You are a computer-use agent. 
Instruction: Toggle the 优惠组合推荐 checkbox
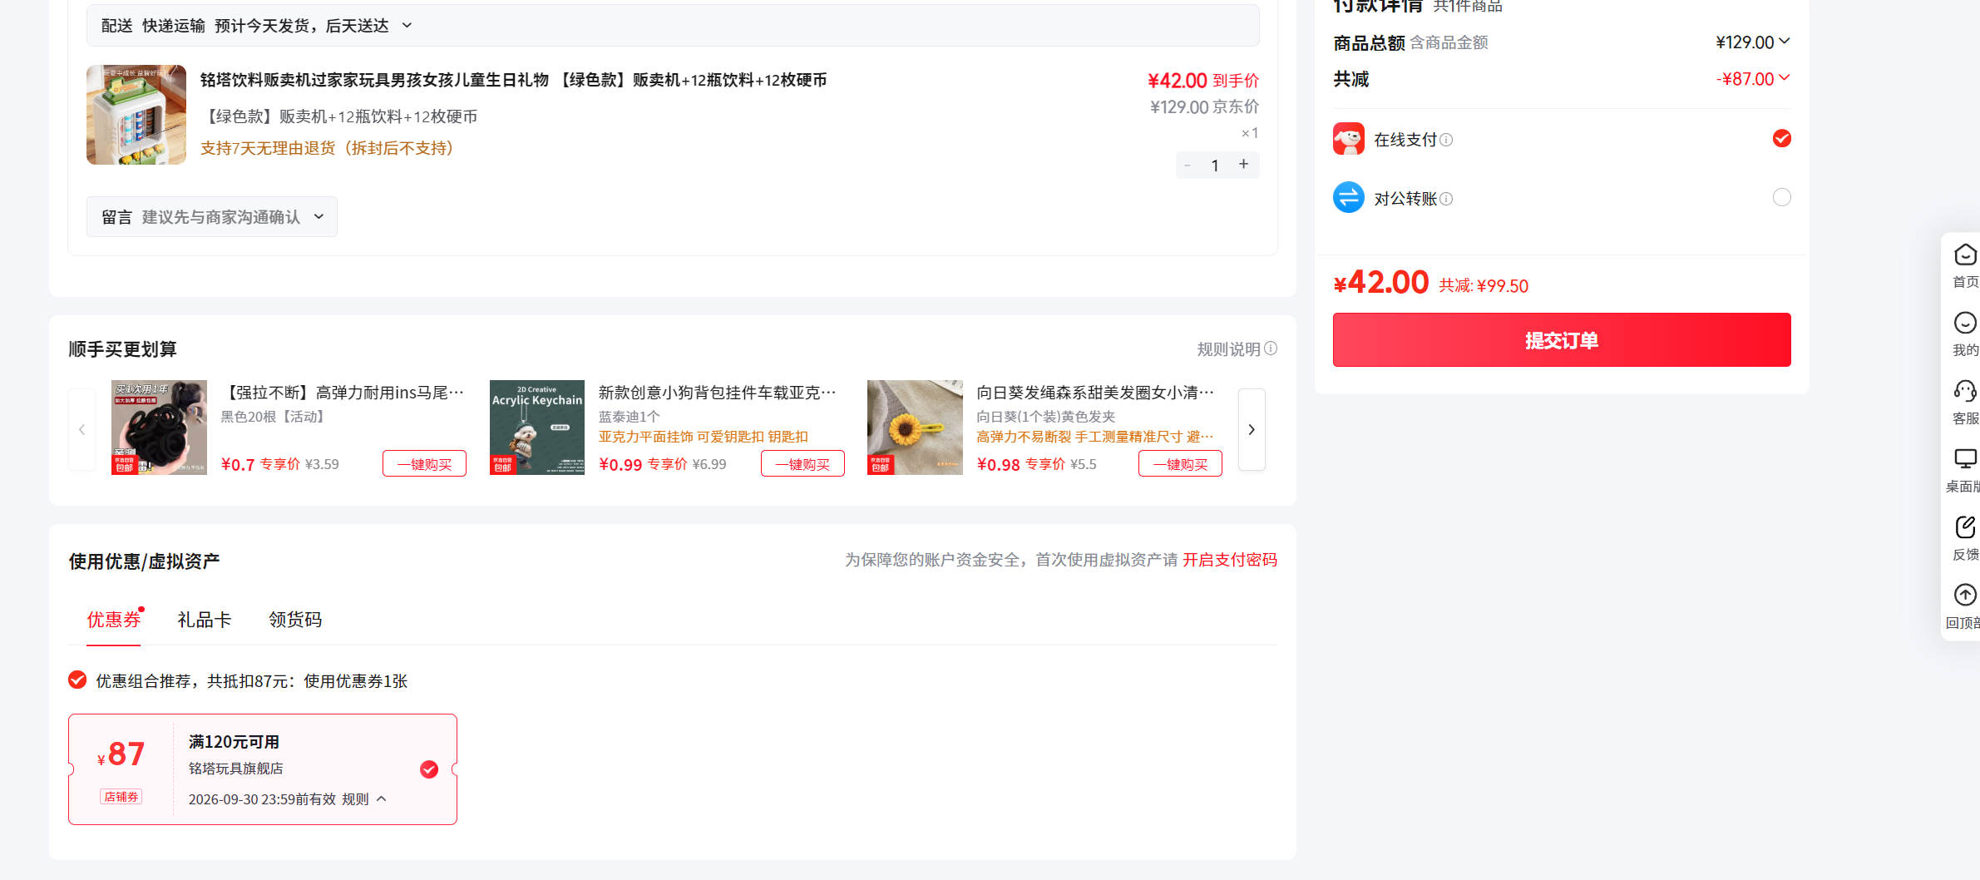77,680
